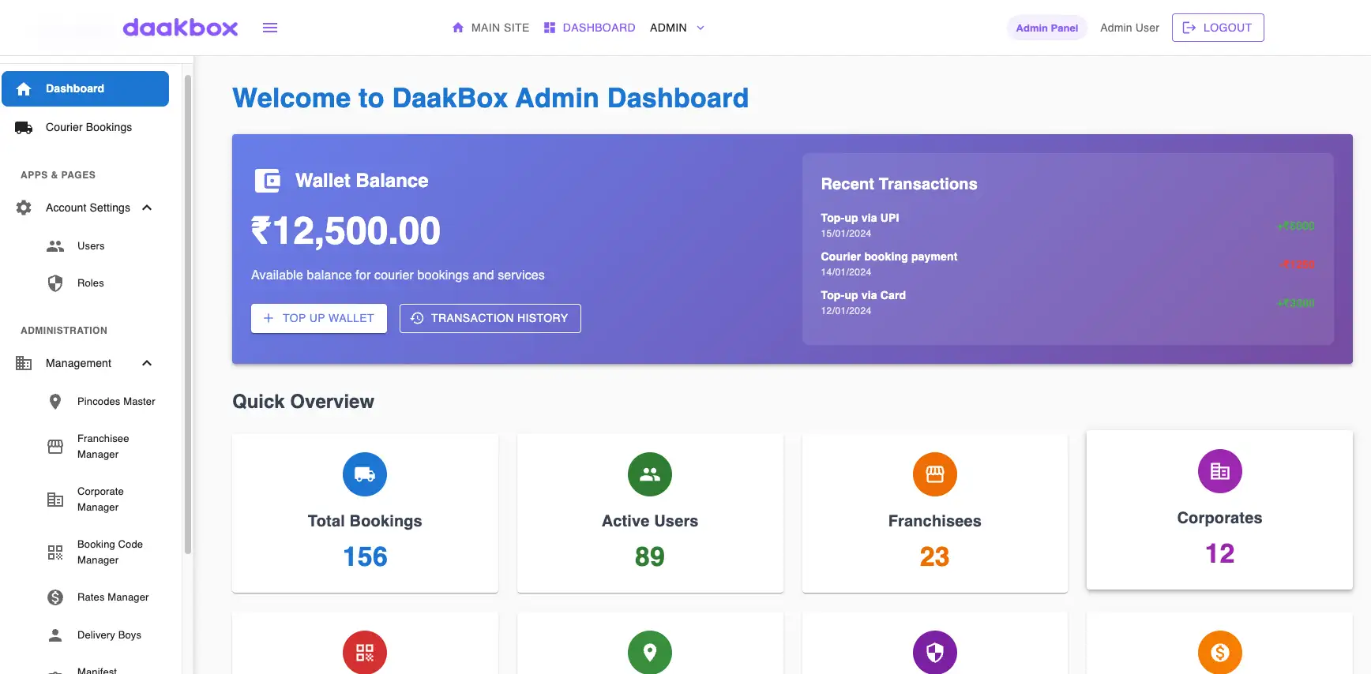Screen dimensions: 1371x674
Task: Click the orange dollar coin icon card
Action: tap(1220, 653)
